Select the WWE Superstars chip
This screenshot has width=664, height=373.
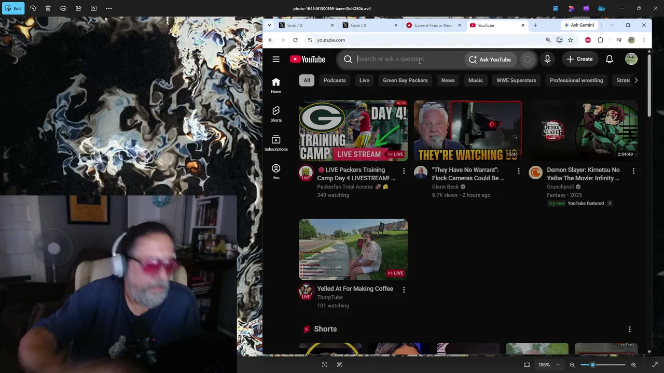(516, 80)
